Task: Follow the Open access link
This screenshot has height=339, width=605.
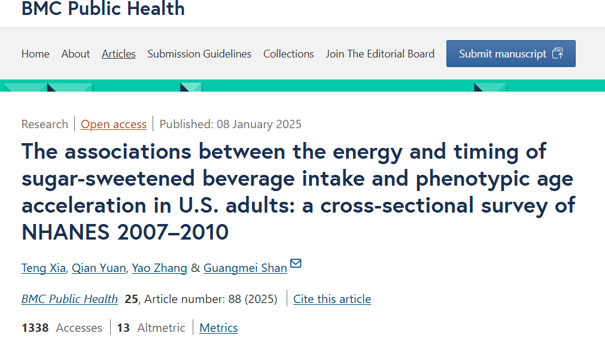Action: (x=114, y=125)
